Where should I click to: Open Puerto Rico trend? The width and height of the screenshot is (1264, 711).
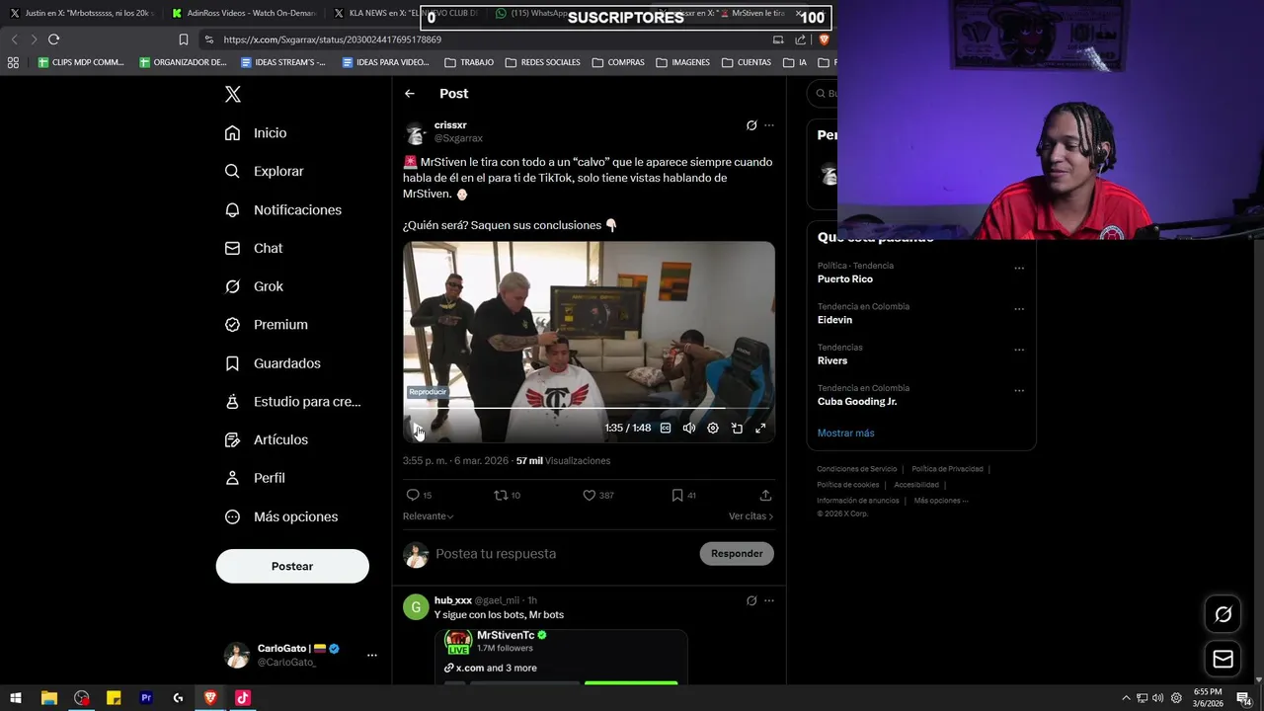tap(844, 279)
